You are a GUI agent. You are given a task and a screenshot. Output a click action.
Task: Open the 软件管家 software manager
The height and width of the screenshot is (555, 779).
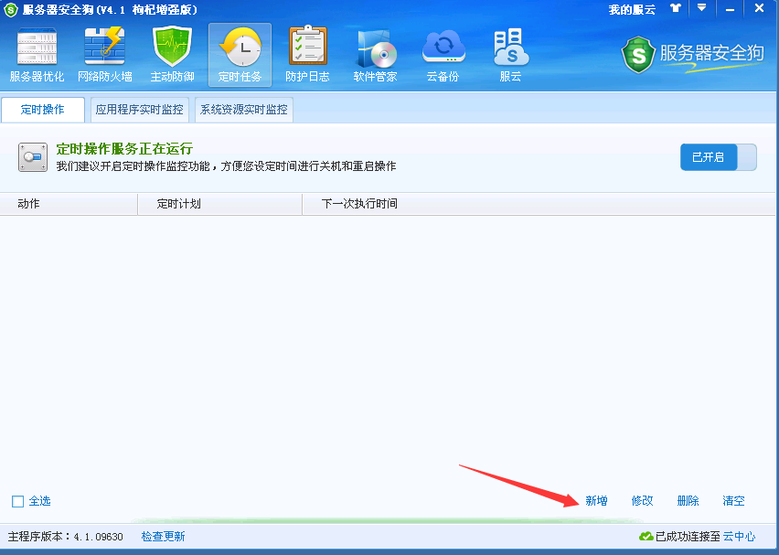[x=375, y=55]
